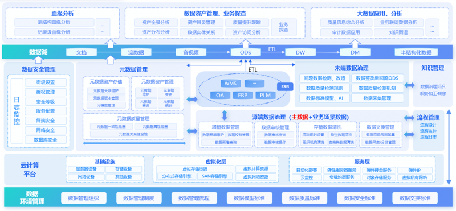Click the 记录级血缘分析 box
Image resolution: width=456 pixels, height=211 pixels.
pos(54,32)
